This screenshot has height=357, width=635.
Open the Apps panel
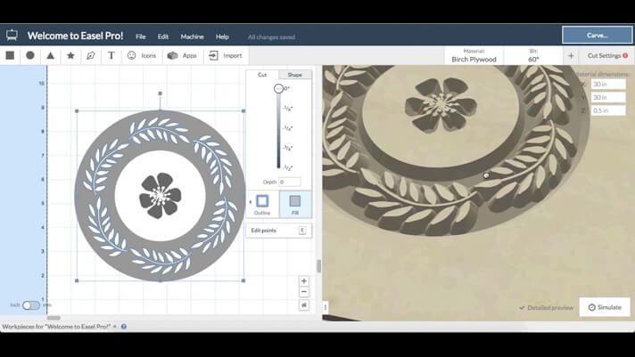click(x=182, y=55)
